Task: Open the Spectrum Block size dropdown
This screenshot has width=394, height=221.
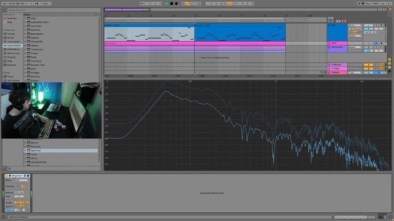Action: pos(22,180)
